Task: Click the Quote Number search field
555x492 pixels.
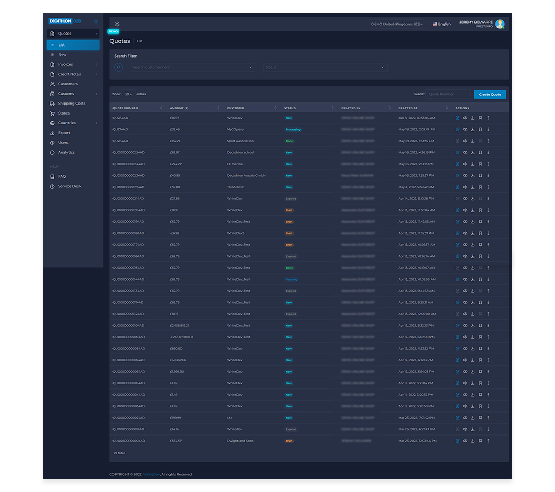Action: pyautogui.click(x=448, y=94)
